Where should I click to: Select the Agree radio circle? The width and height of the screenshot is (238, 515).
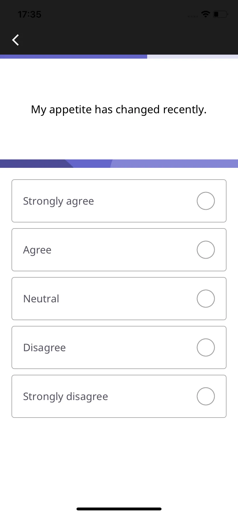(206, 250)
